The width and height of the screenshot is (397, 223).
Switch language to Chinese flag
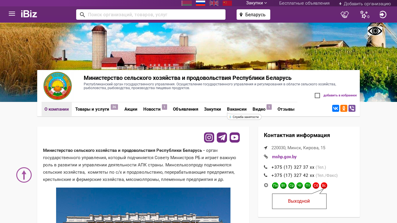click(x=227, y=3)
